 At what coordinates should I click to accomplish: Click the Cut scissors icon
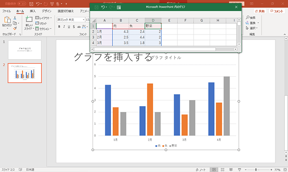pyautogui.click(x=15, y=18)
